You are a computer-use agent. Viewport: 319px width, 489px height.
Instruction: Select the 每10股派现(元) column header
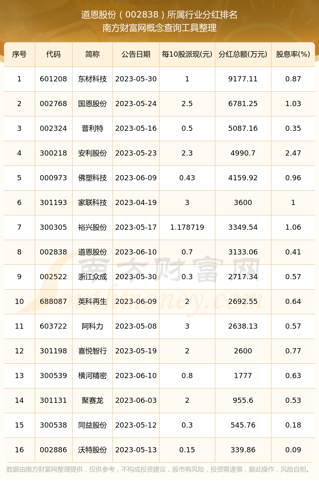(x=187, y=54)
